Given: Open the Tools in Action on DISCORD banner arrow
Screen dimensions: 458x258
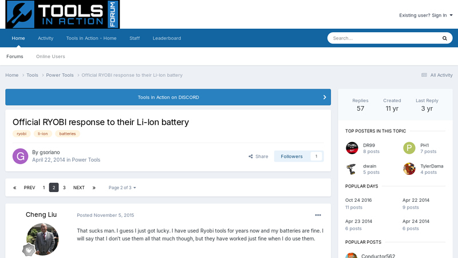Looking at the screenshot, I should 325,97.
